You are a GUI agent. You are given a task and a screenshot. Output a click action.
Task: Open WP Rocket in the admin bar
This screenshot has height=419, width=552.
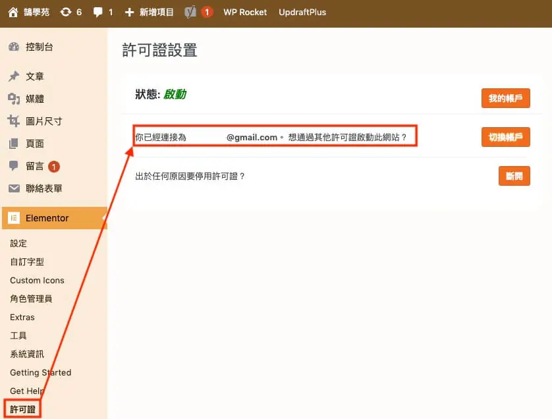[x=245, y=13]
